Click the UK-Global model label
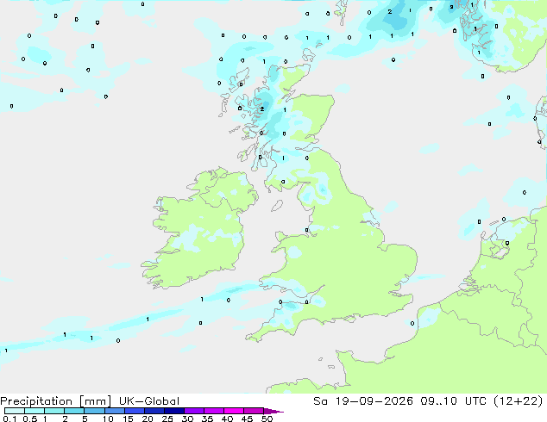 149,401
